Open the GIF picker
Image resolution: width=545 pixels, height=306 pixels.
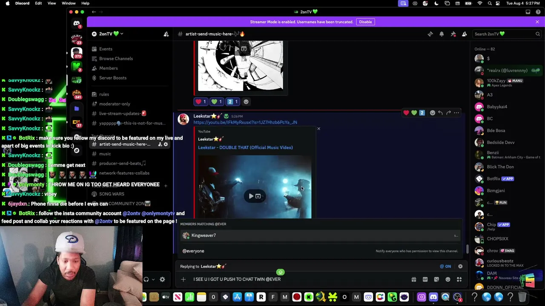coord(425,279)
